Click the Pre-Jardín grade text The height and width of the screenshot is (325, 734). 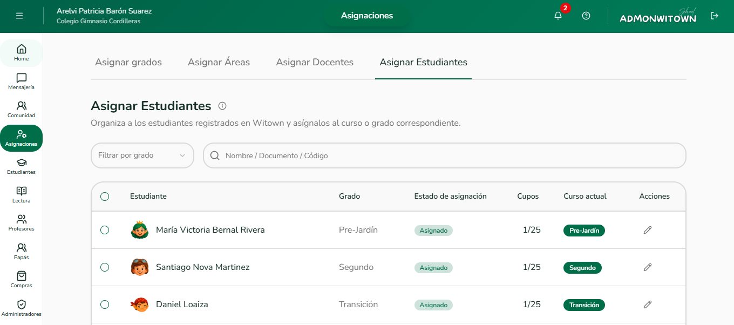358,230
